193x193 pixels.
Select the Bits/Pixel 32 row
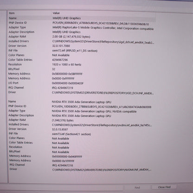pos(82,69)
